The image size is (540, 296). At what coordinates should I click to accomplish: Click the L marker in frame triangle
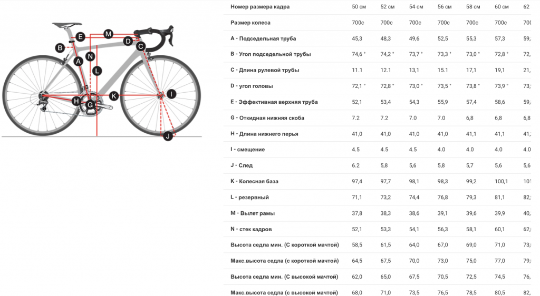coord(97,70)
